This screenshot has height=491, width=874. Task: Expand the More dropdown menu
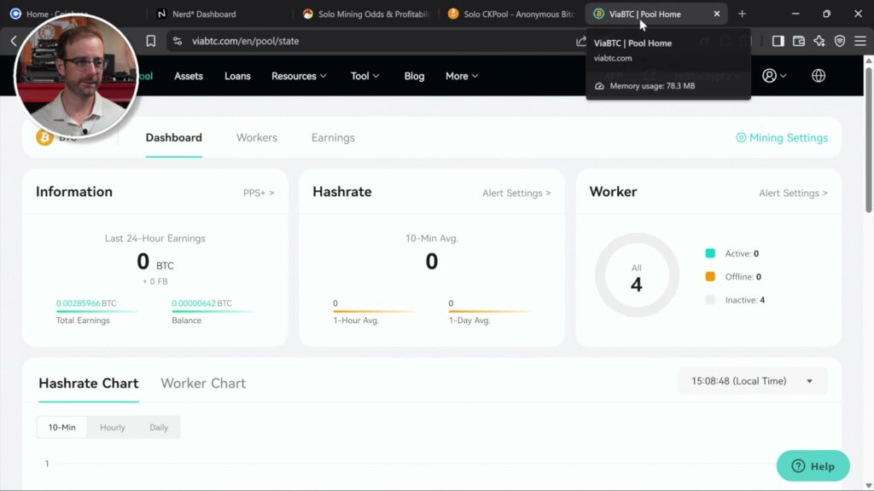[462, 76]
